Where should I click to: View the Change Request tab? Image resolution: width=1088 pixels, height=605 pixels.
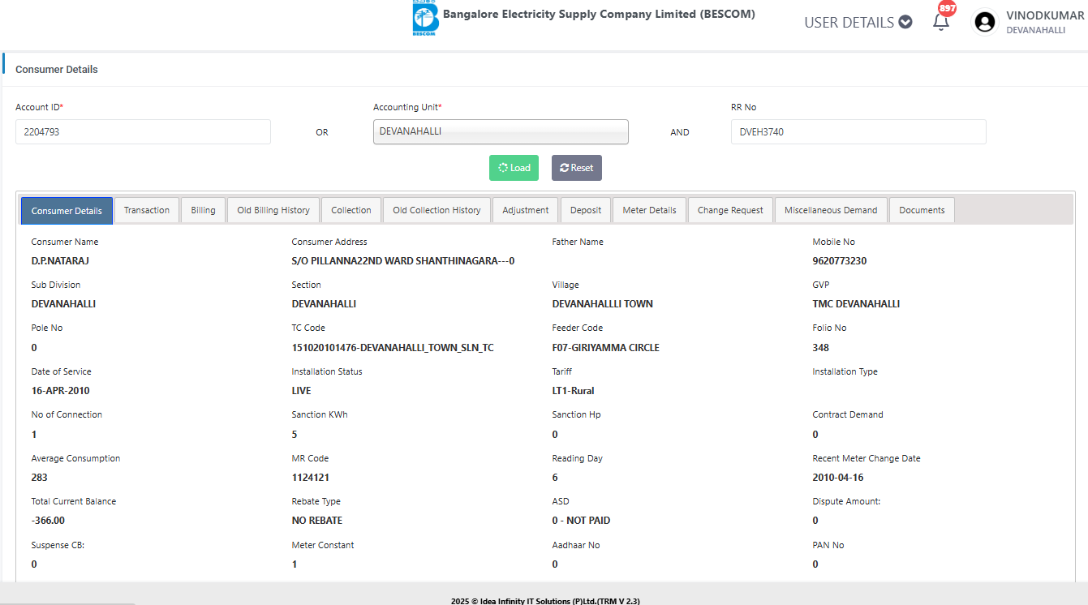[x=730, y=210]
